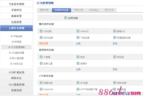This screenshot has width=143, height=96.
Task: Click the gear icon beside 防火墙设置
Action: [10, 58]
